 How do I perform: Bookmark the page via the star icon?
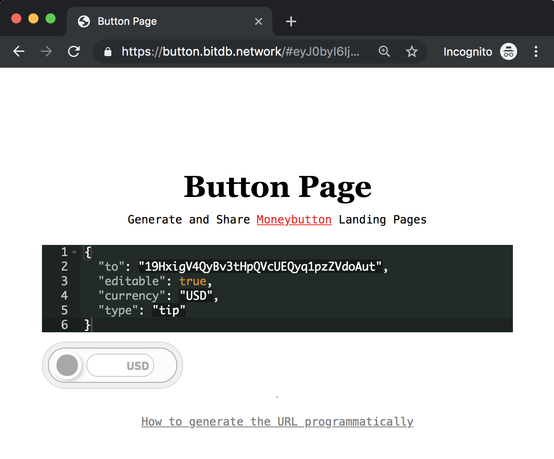411,51
